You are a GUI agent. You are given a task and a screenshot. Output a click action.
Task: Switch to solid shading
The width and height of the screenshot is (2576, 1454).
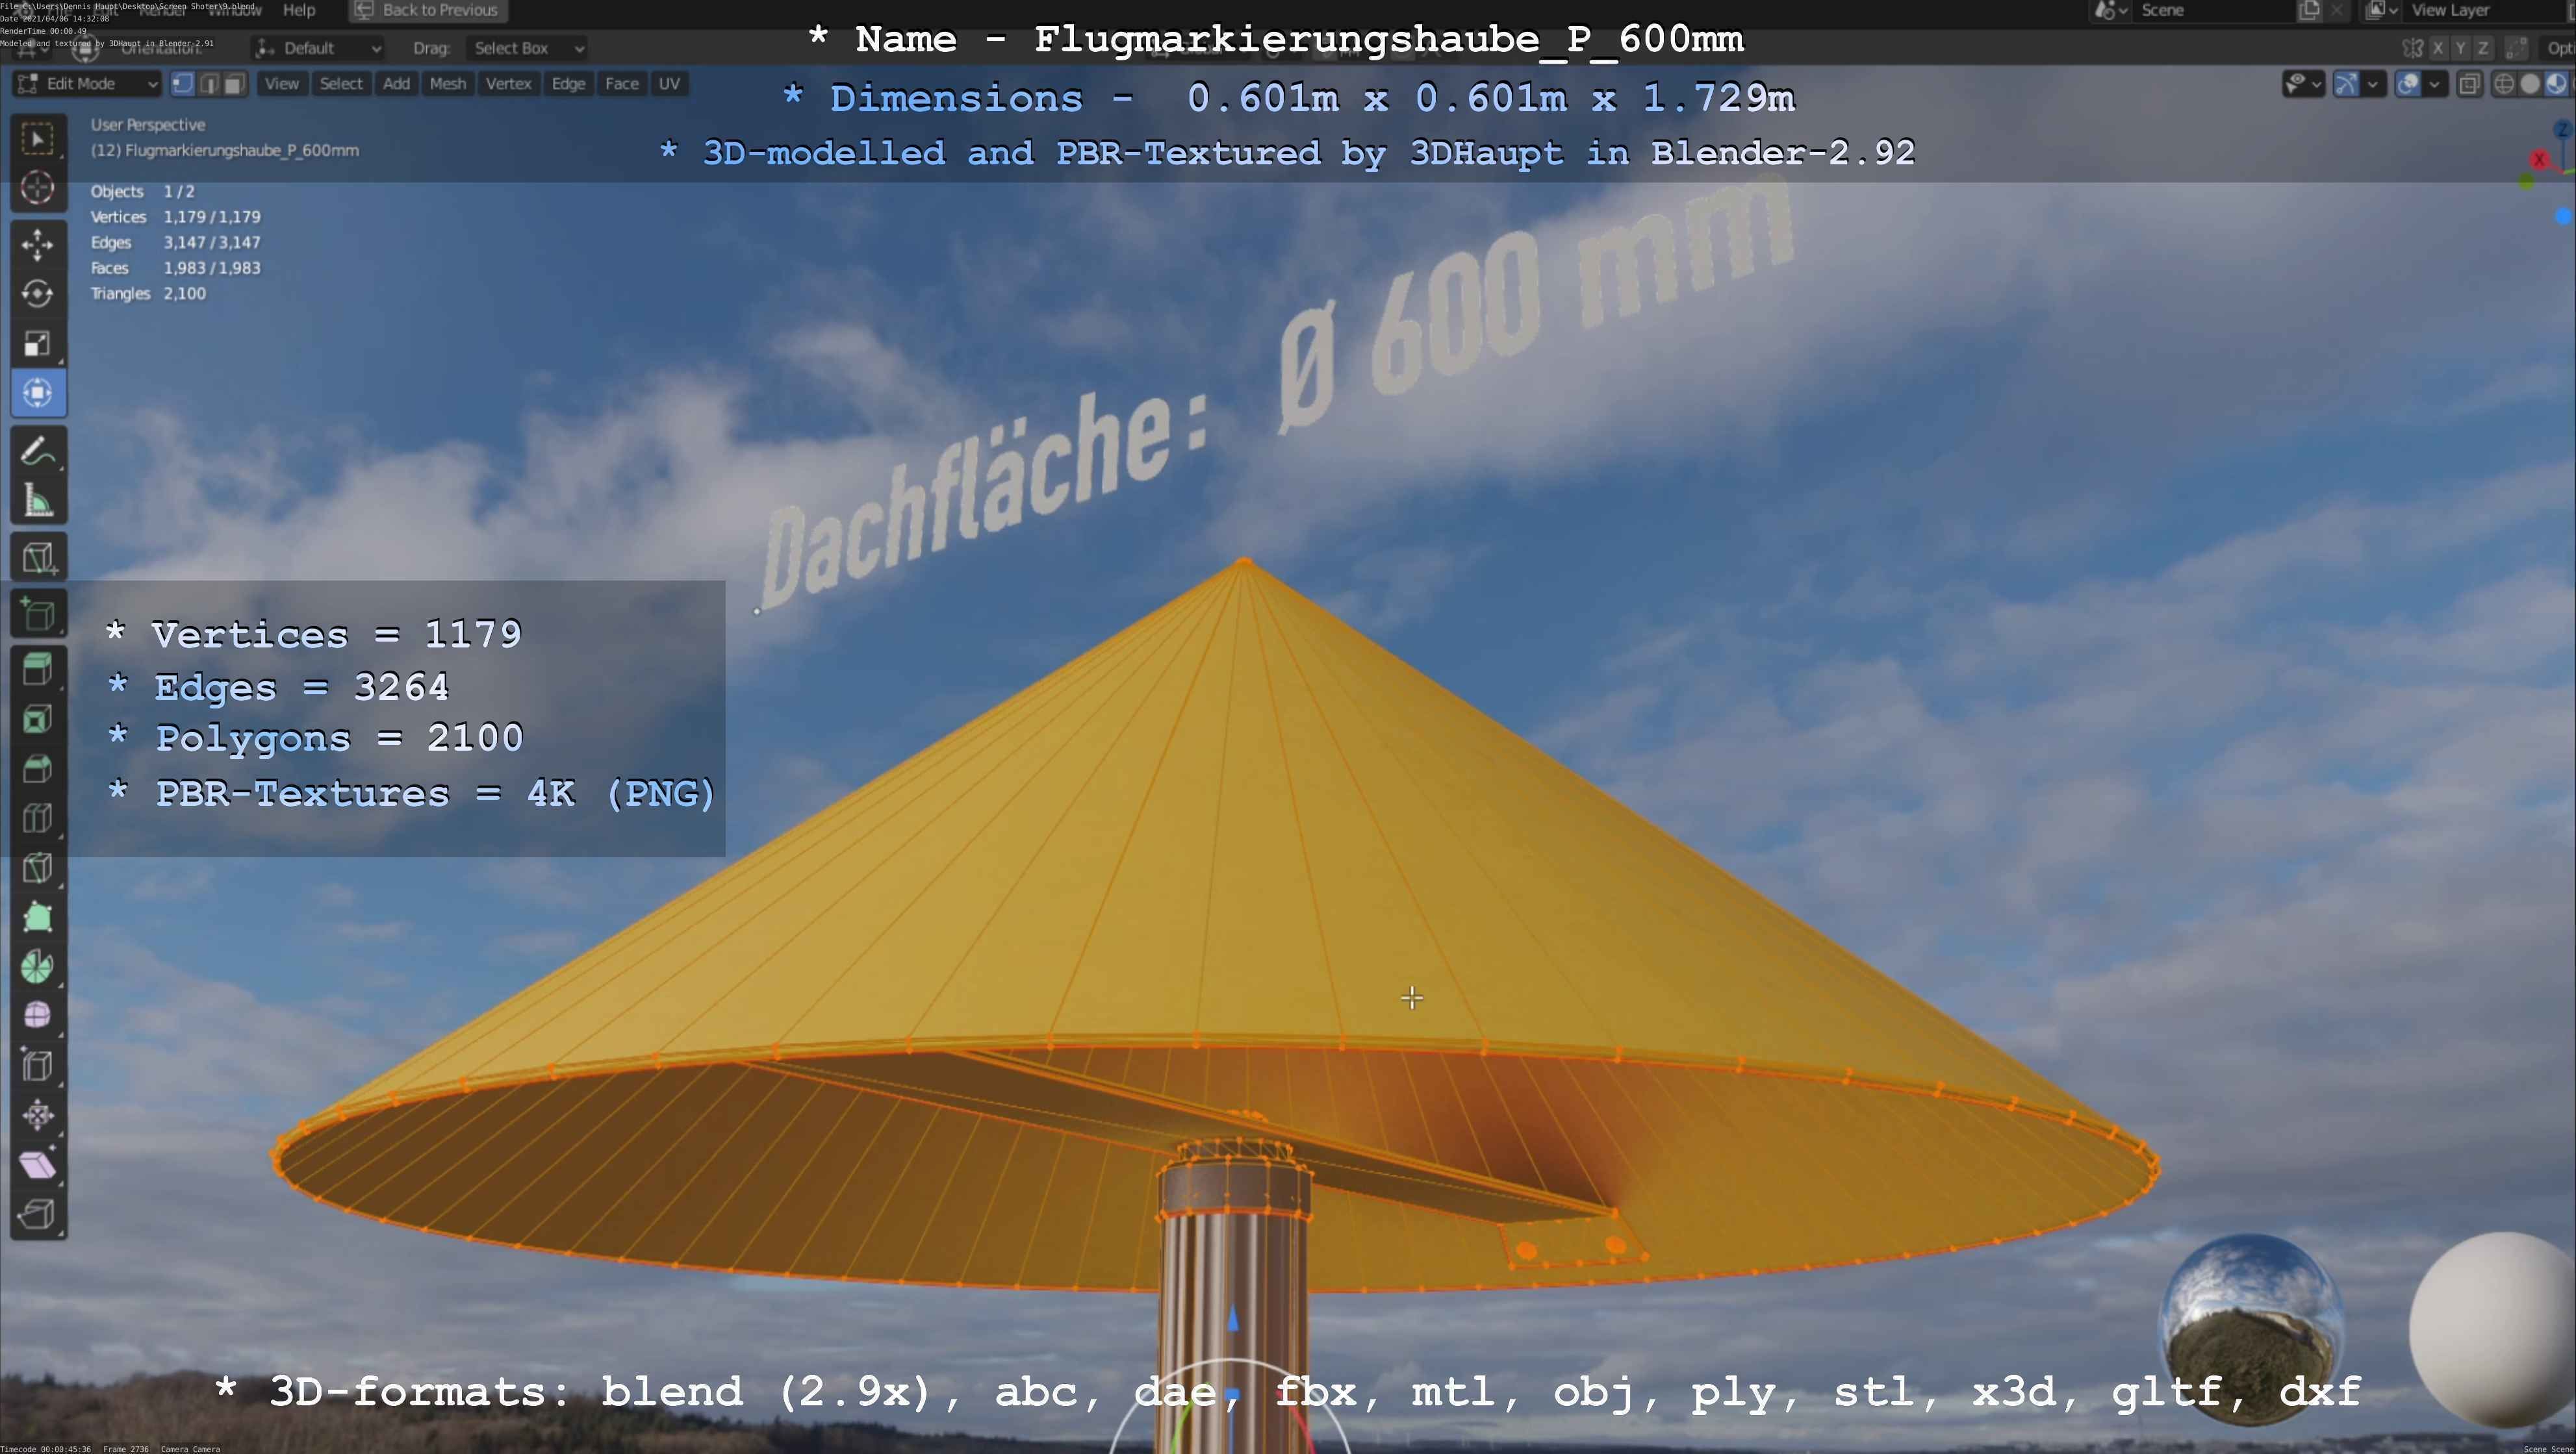tap(2530, 84)
